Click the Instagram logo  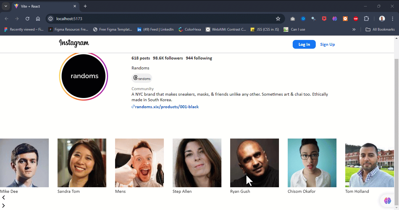[x=74, y=43]
